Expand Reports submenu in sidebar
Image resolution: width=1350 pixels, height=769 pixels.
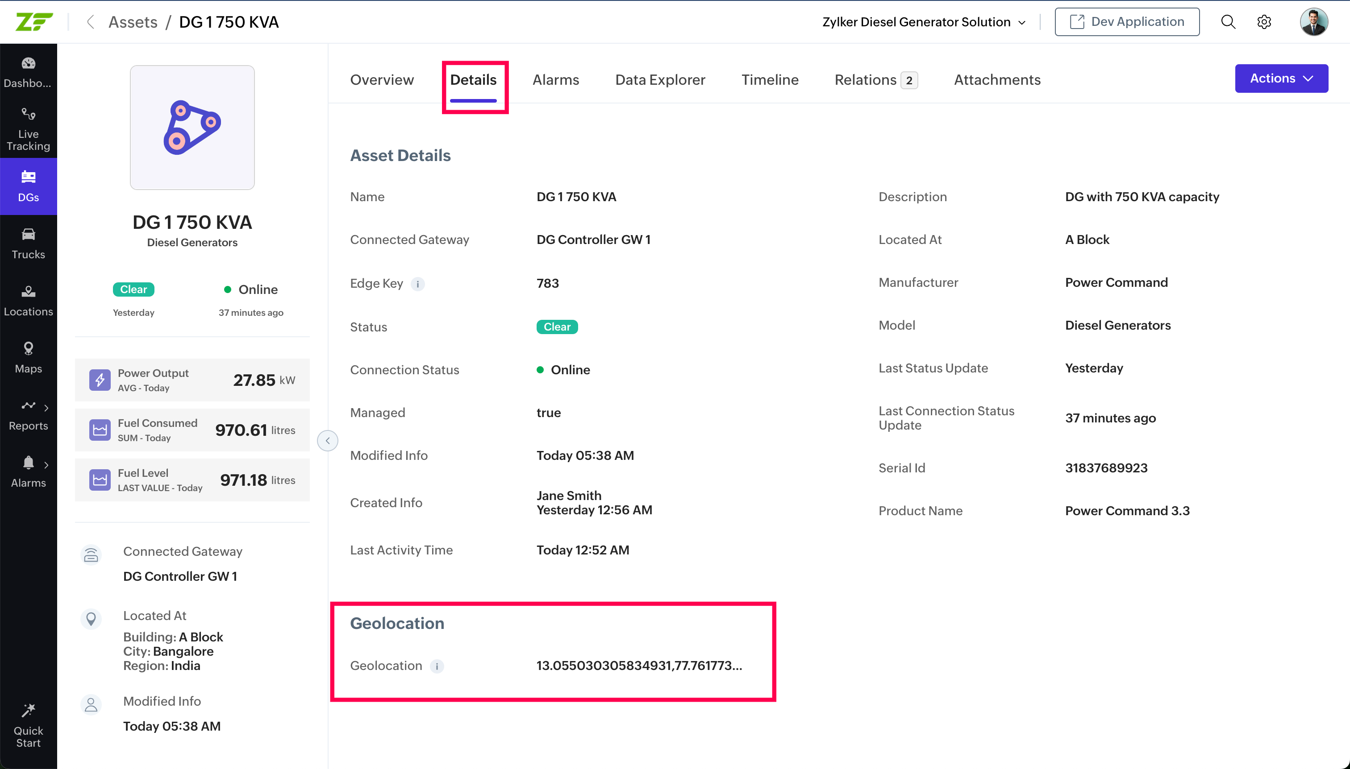46,407
